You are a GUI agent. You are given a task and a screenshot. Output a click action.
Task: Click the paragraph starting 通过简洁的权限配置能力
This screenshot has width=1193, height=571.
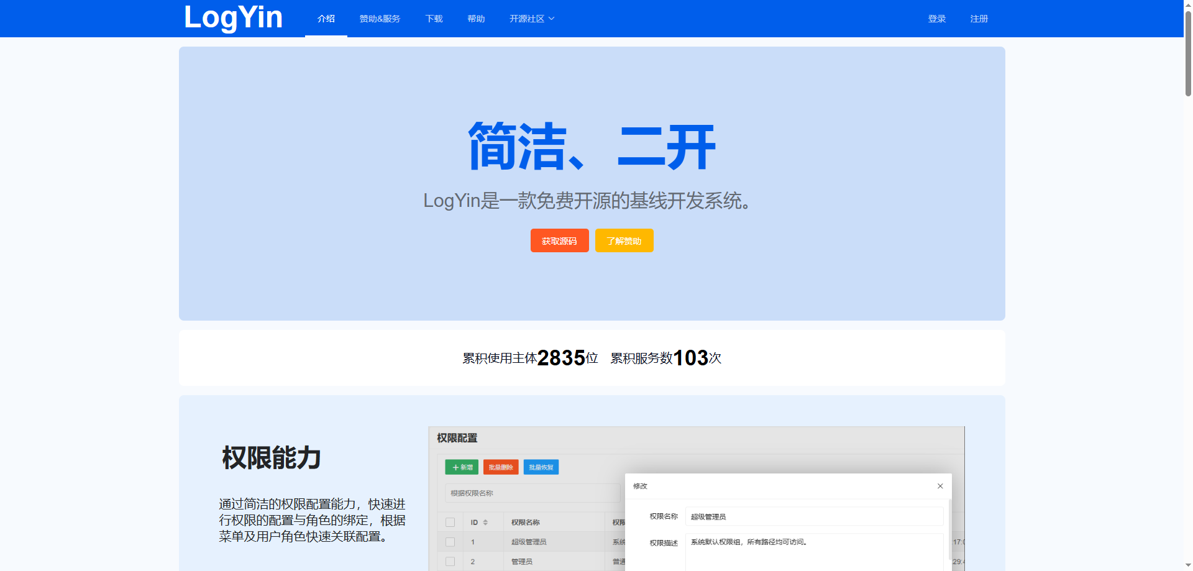[x=312, y=520]
